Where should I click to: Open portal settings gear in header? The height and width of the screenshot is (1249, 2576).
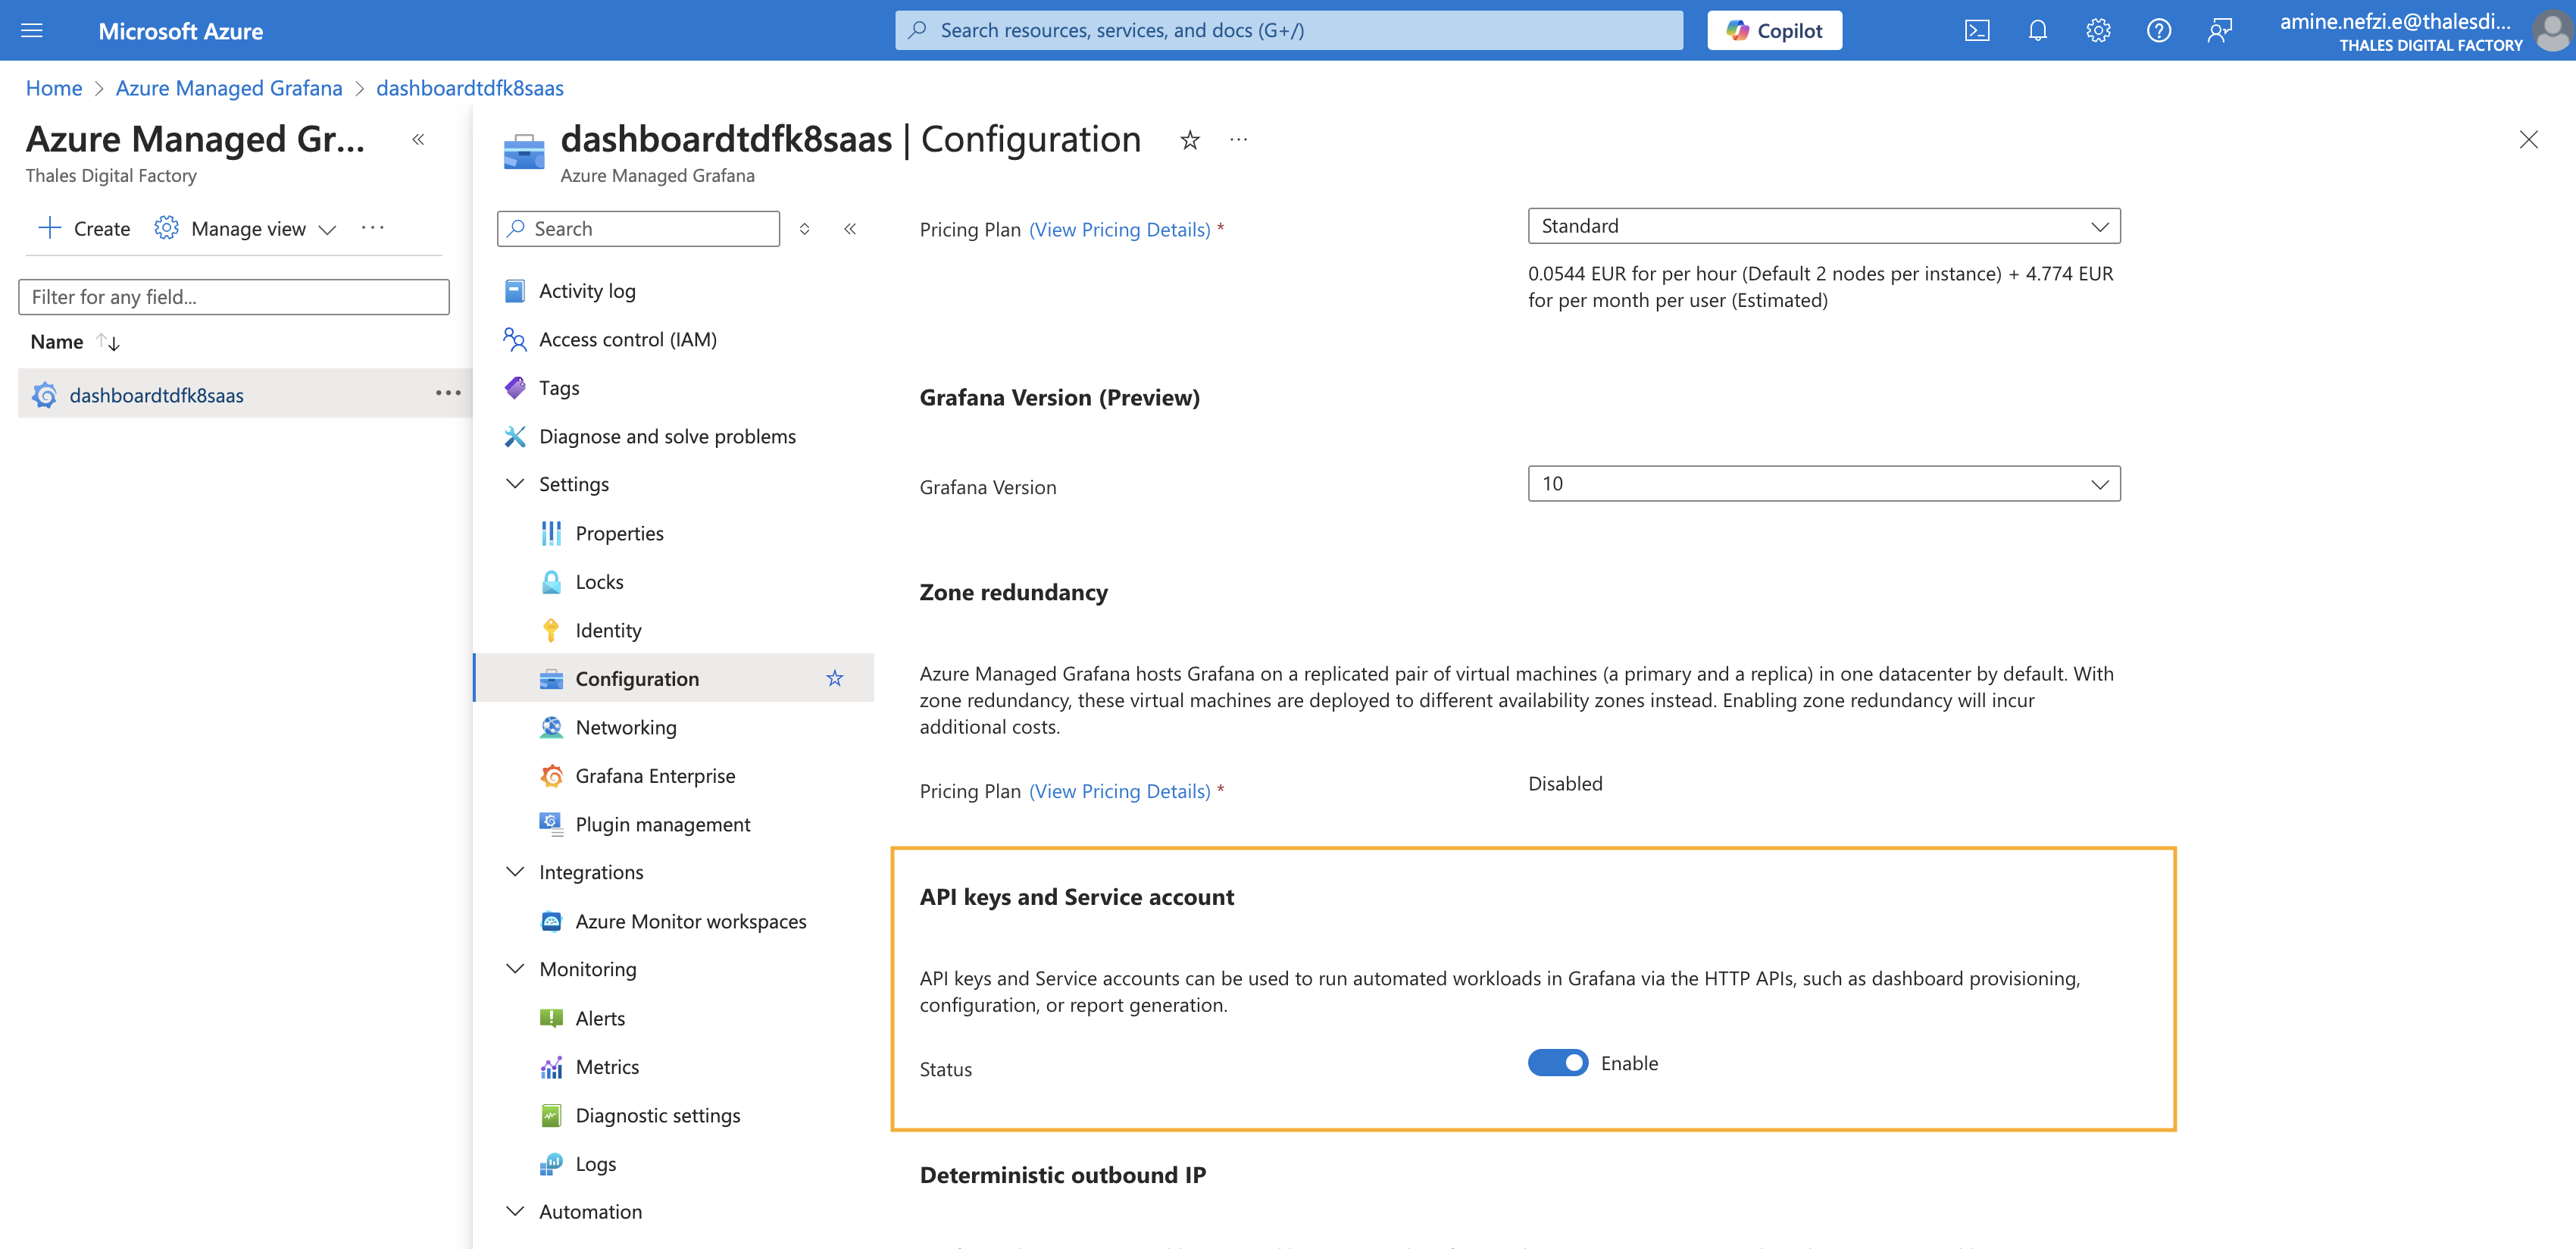(x=2098, y=30)
